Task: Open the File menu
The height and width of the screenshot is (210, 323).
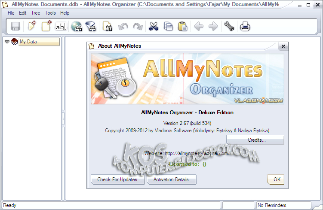Action: [x=11, y=13]
